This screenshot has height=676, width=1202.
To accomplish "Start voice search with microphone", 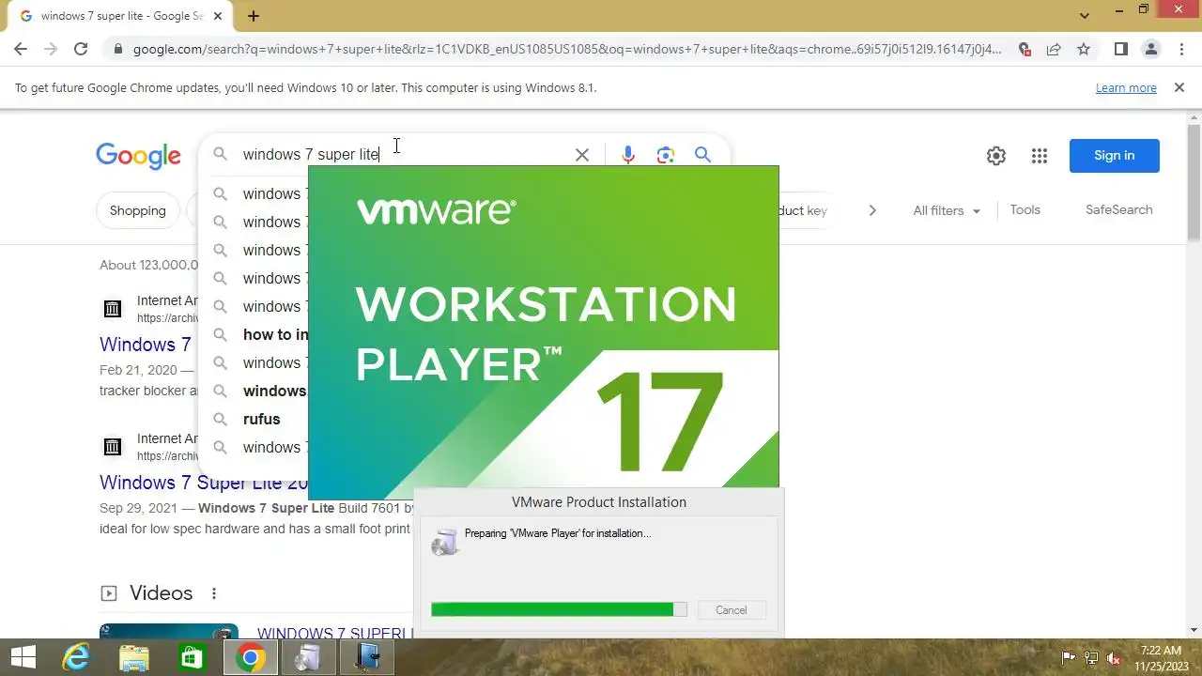I will pos(628,155).
